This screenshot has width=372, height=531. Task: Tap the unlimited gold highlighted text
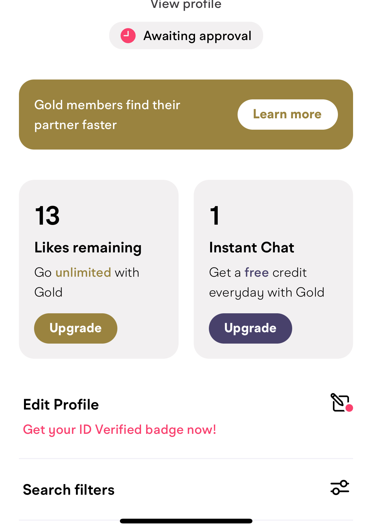pos(83,272)
